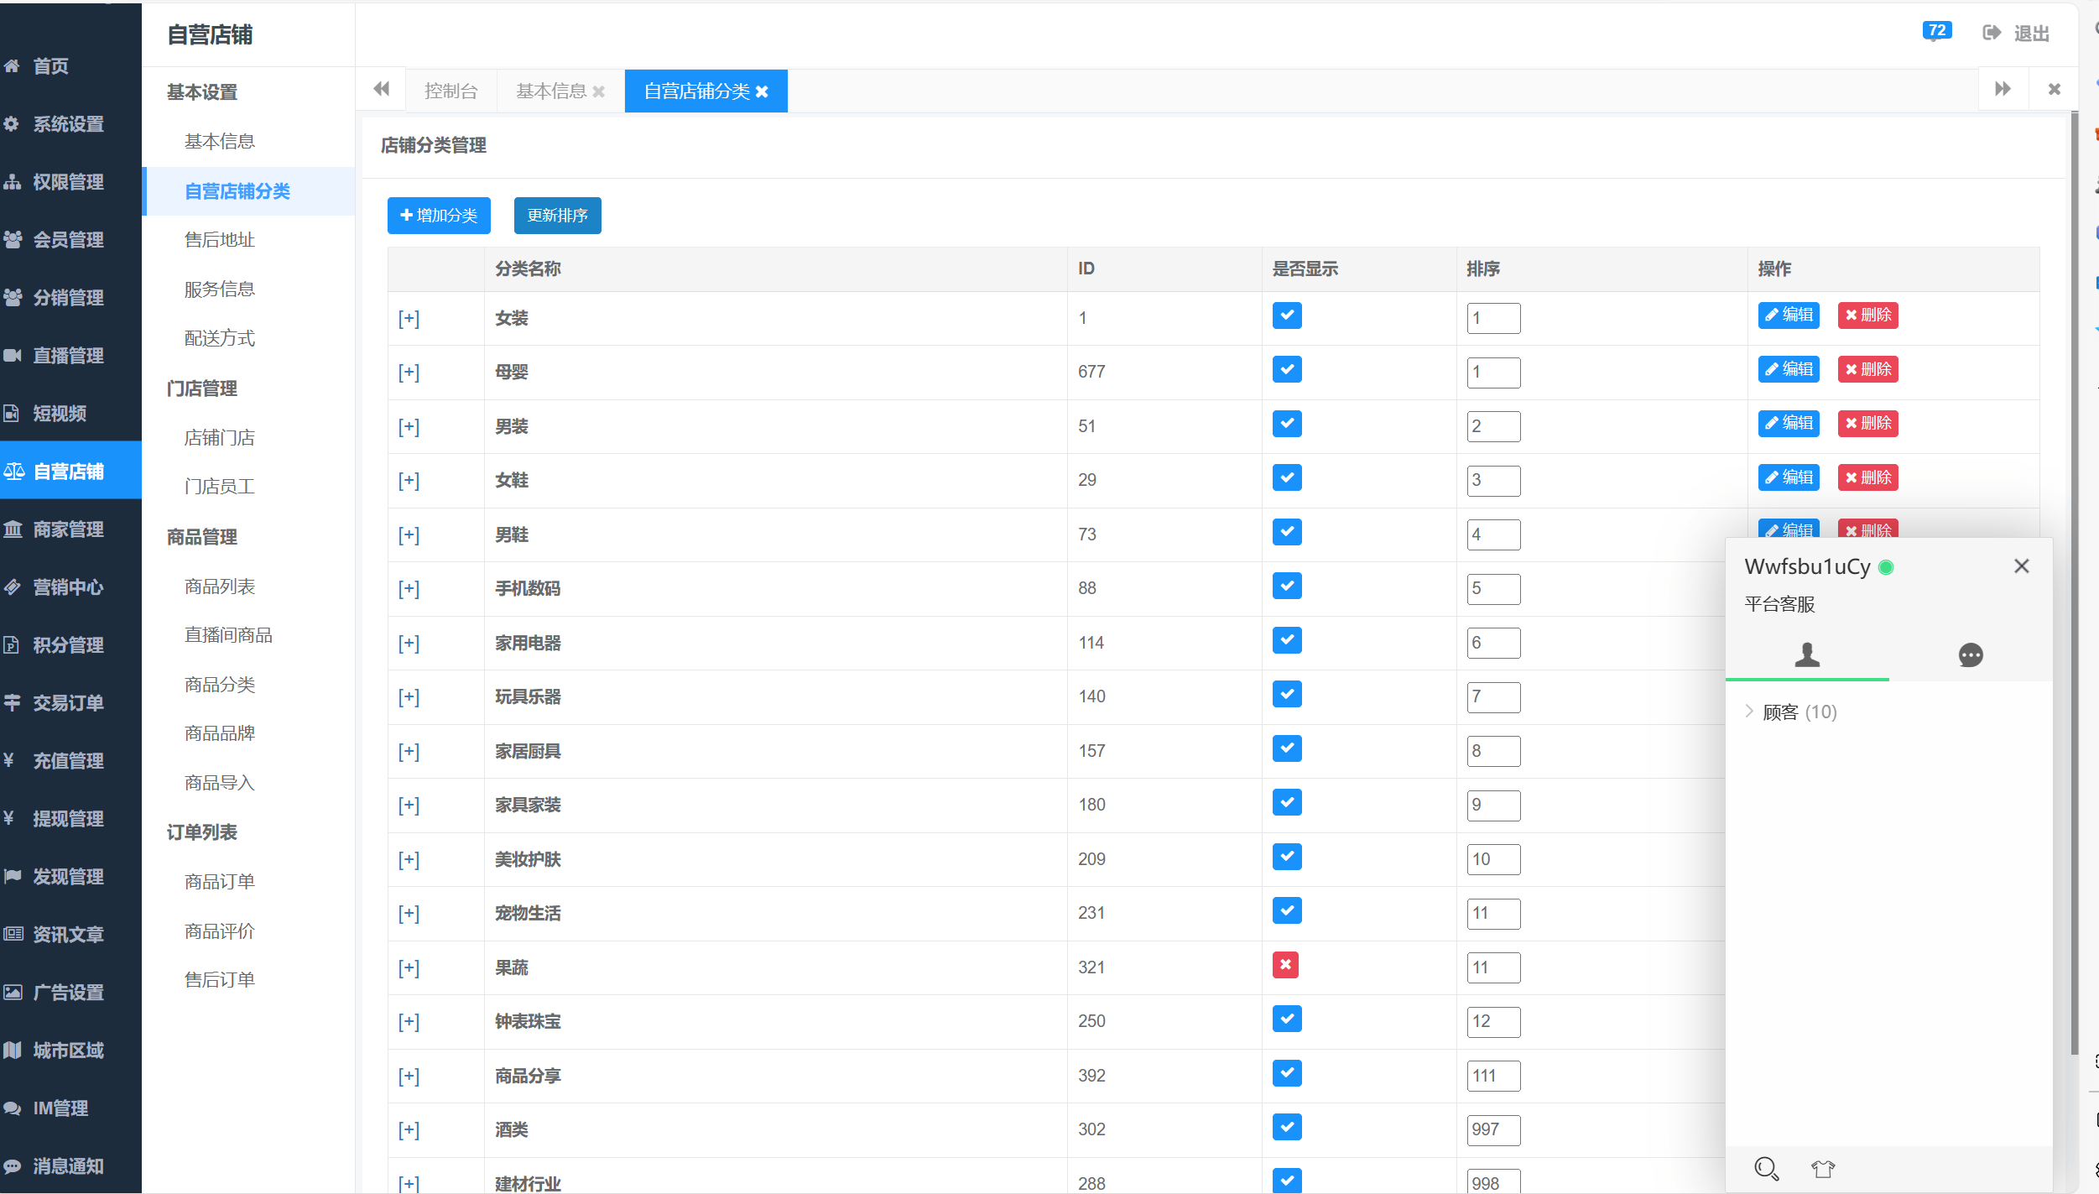The image size is (2099, 1194).
Task: Toggle display checkbox for 女装 category
Action: point(1286,315)
